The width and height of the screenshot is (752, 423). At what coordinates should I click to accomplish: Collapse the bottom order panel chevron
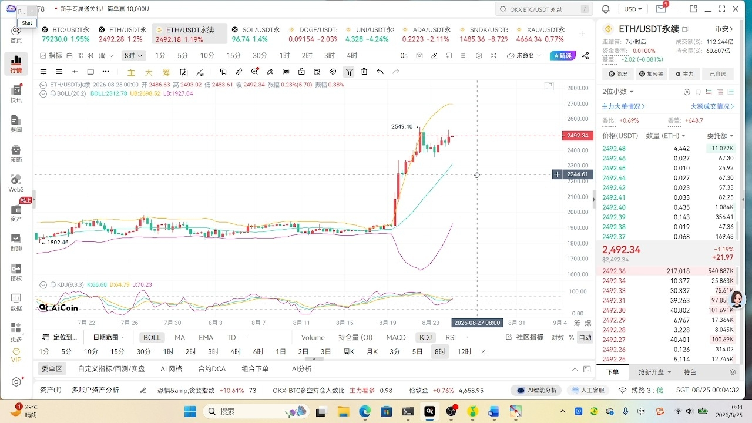575,369
